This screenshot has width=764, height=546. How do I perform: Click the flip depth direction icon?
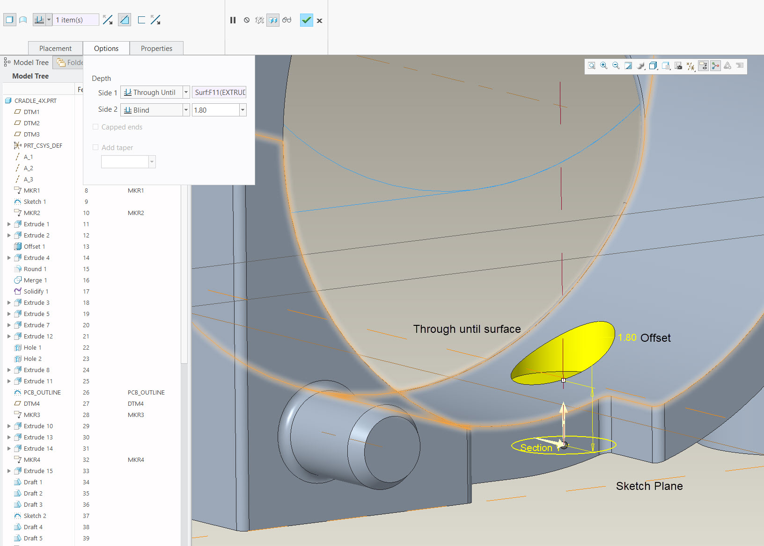coord(108,20)
